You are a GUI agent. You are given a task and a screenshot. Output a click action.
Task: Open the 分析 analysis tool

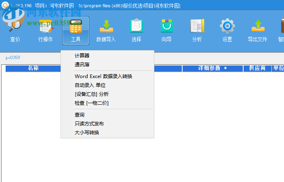coord(197,31)
